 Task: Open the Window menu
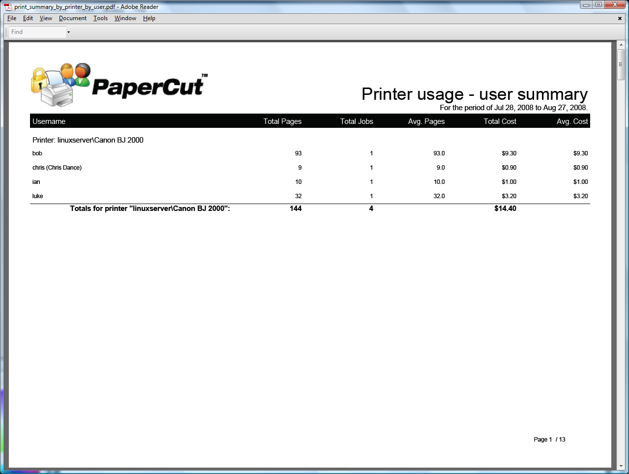point(125,18)
